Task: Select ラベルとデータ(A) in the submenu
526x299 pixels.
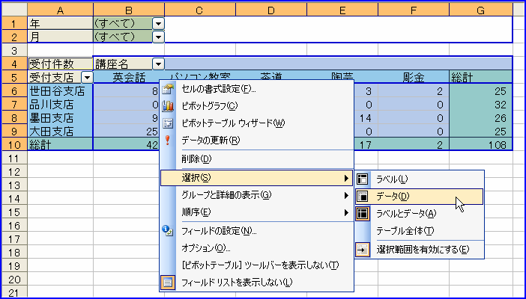Action: click(420, 214)
